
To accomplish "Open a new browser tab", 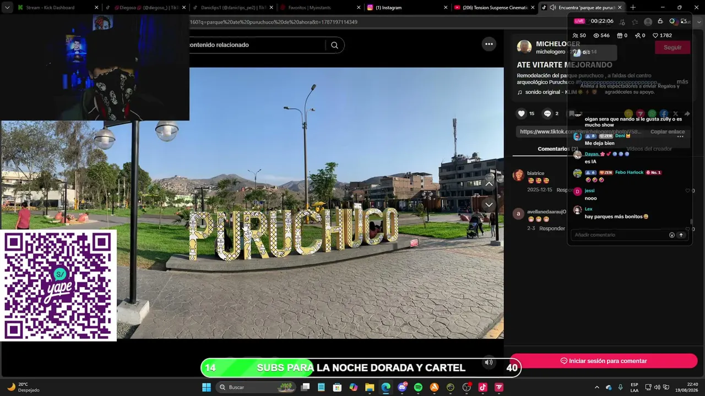I will (x=633, y=8).
